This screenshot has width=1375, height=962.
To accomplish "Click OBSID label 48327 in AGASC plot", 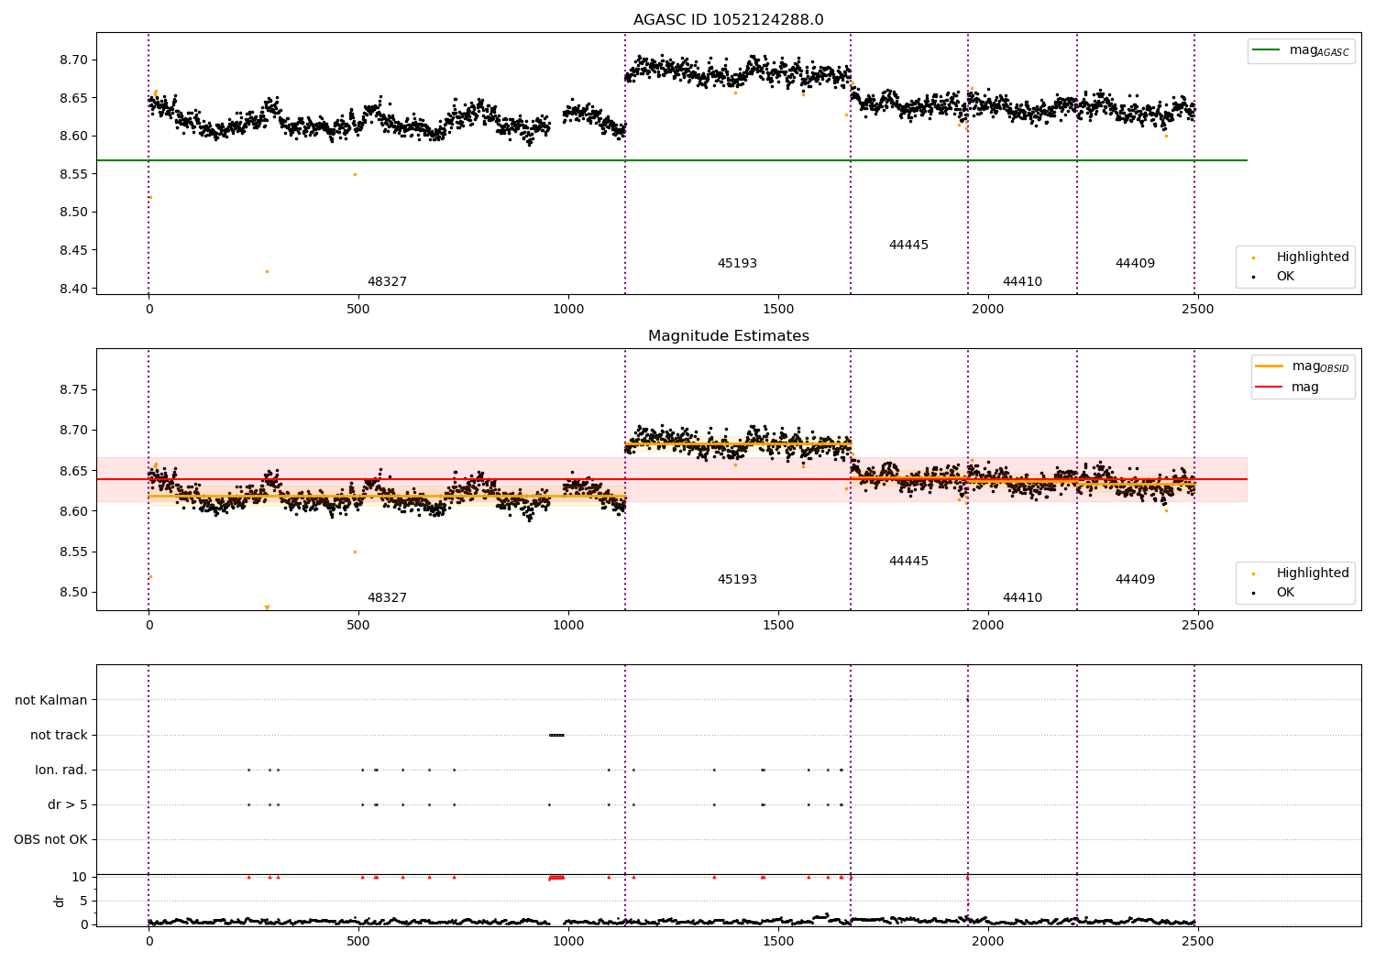I will [x=387, y=282].
